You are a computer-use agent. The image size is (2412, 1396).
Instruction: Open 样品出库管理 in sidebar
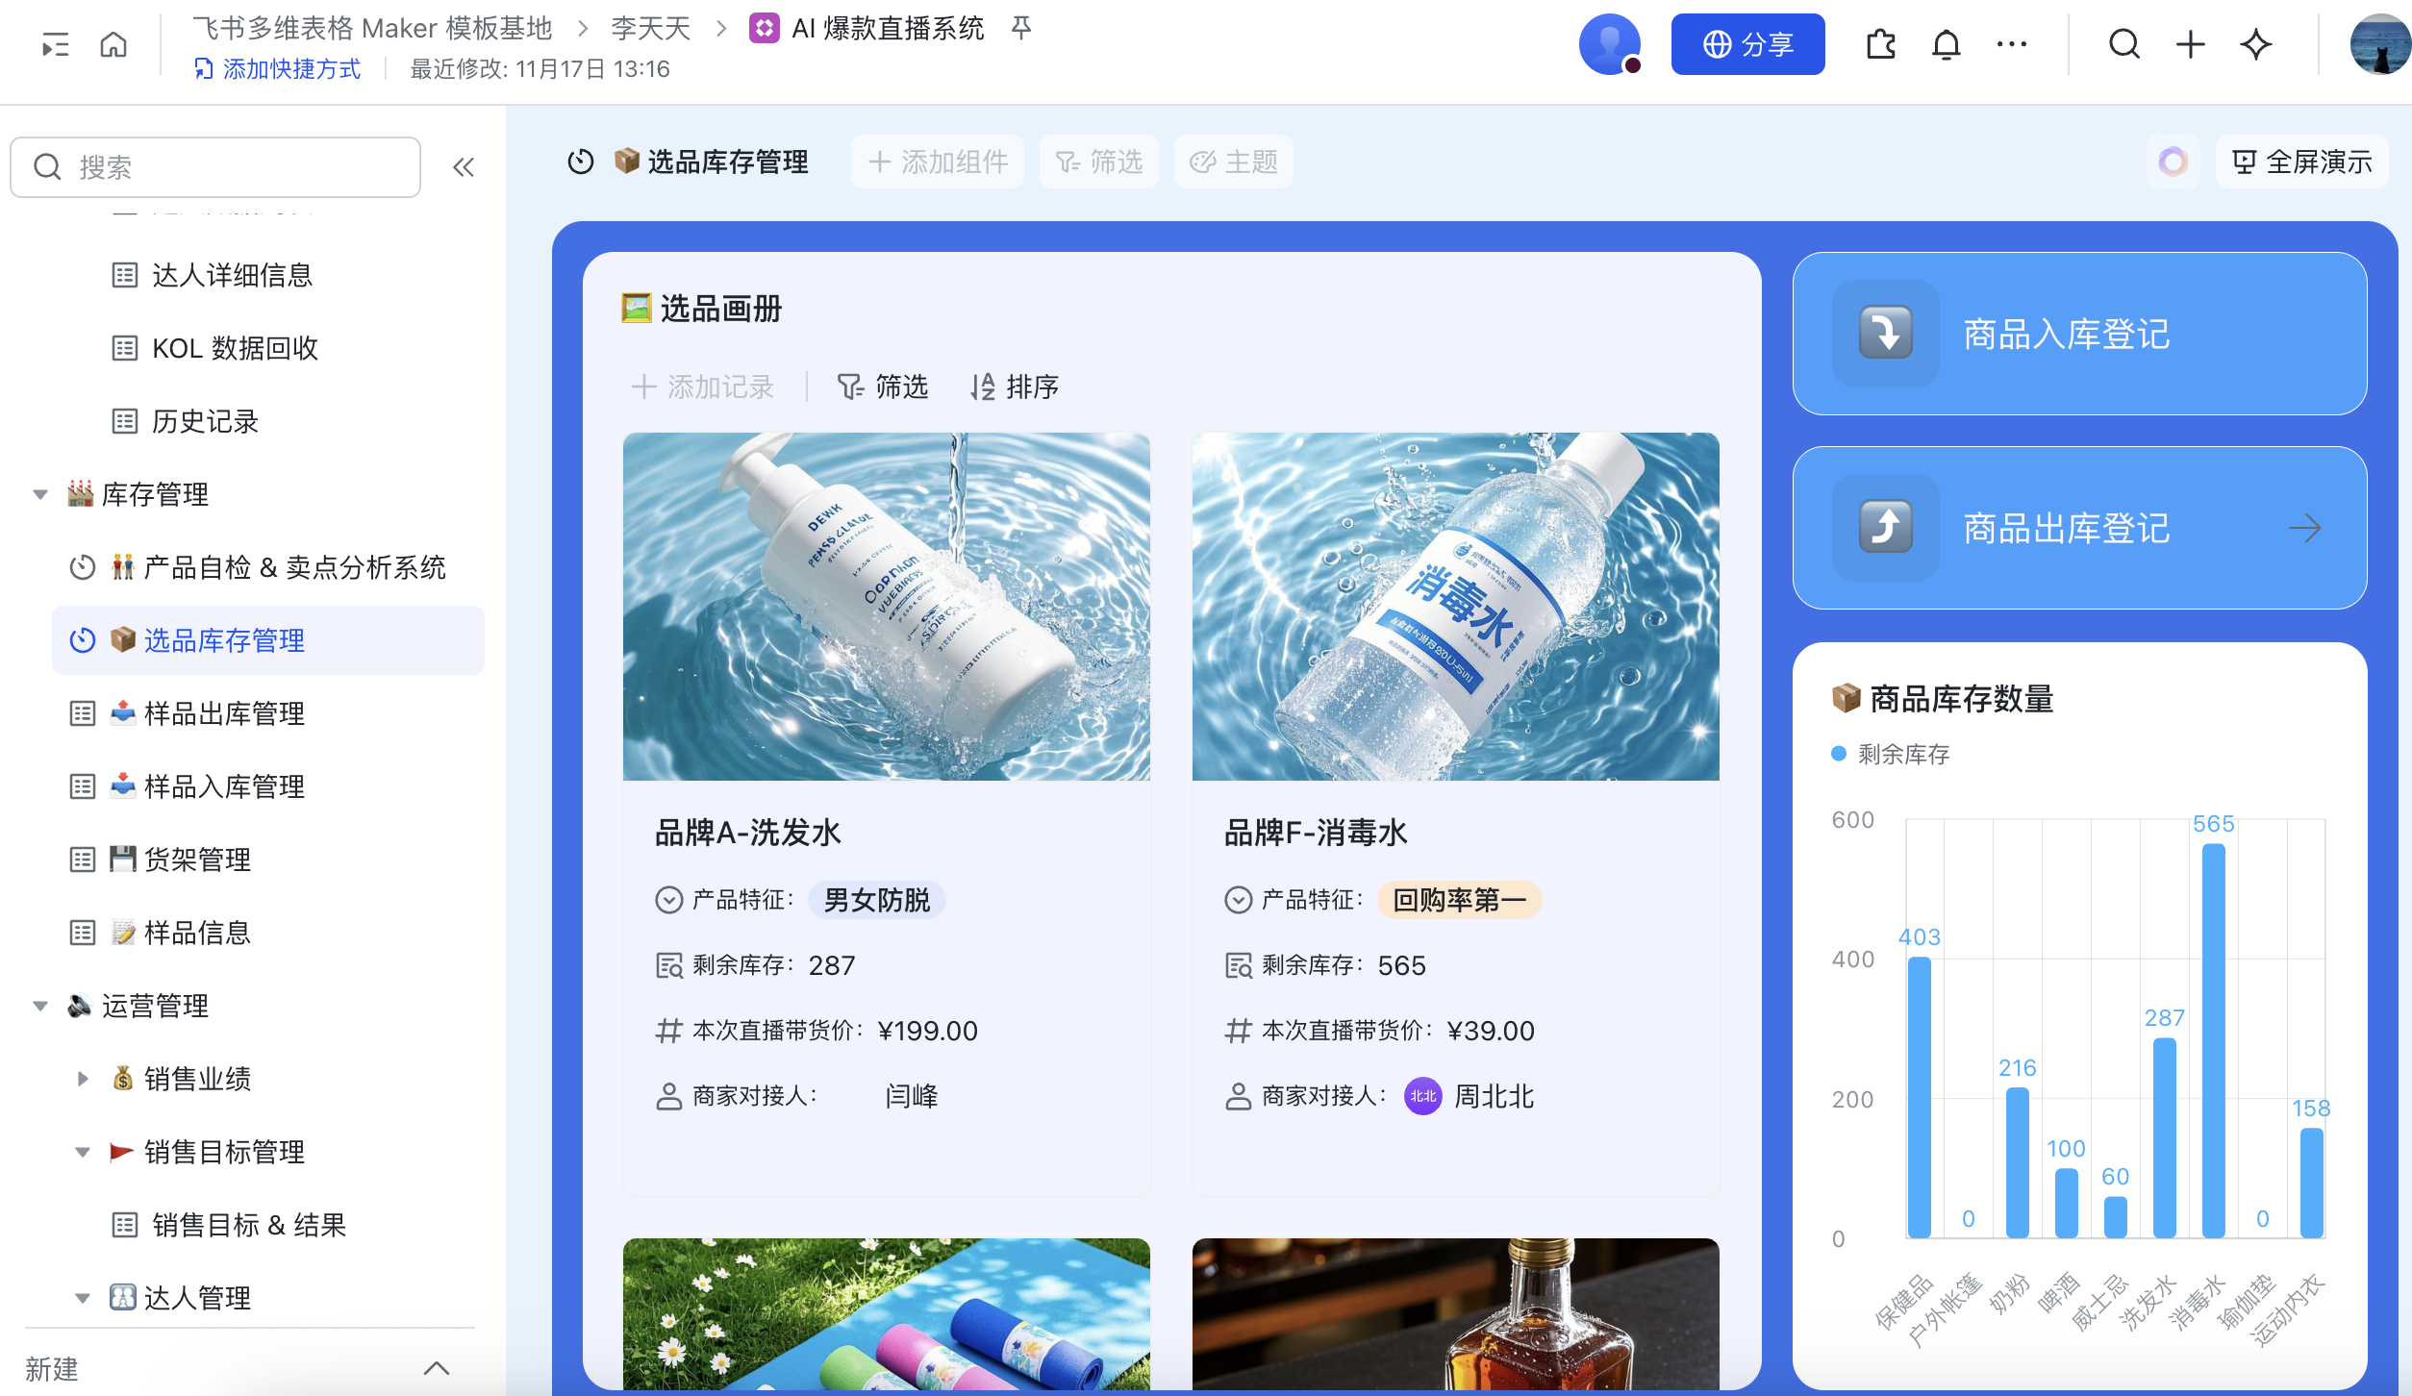tap(223, 713)
